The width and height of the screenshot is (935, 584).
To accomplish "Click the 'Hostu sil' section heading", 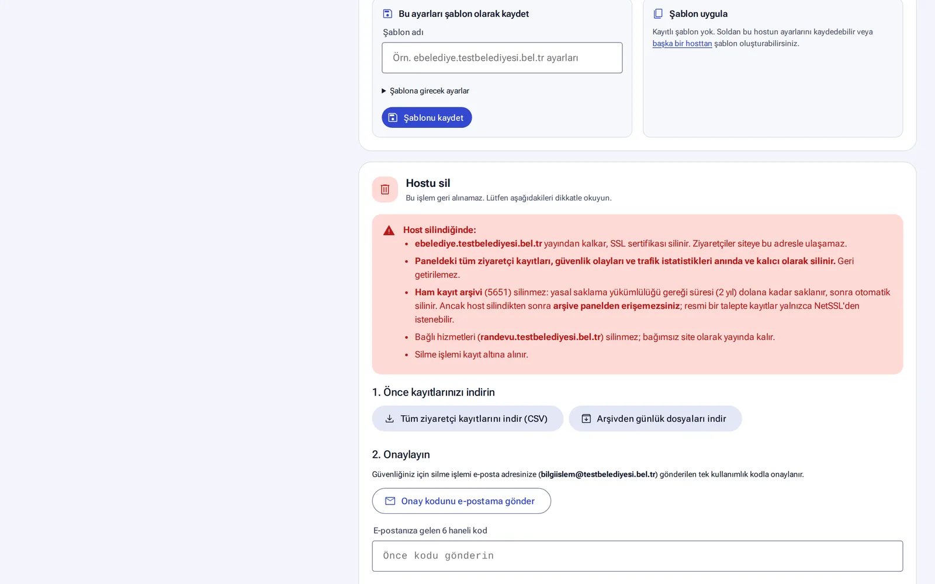I will pyautogui.click(x=428, y=183).
